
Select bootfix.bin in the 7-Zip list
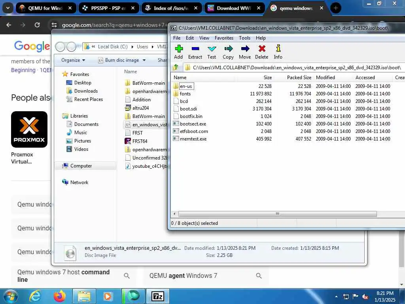point(191,116)
